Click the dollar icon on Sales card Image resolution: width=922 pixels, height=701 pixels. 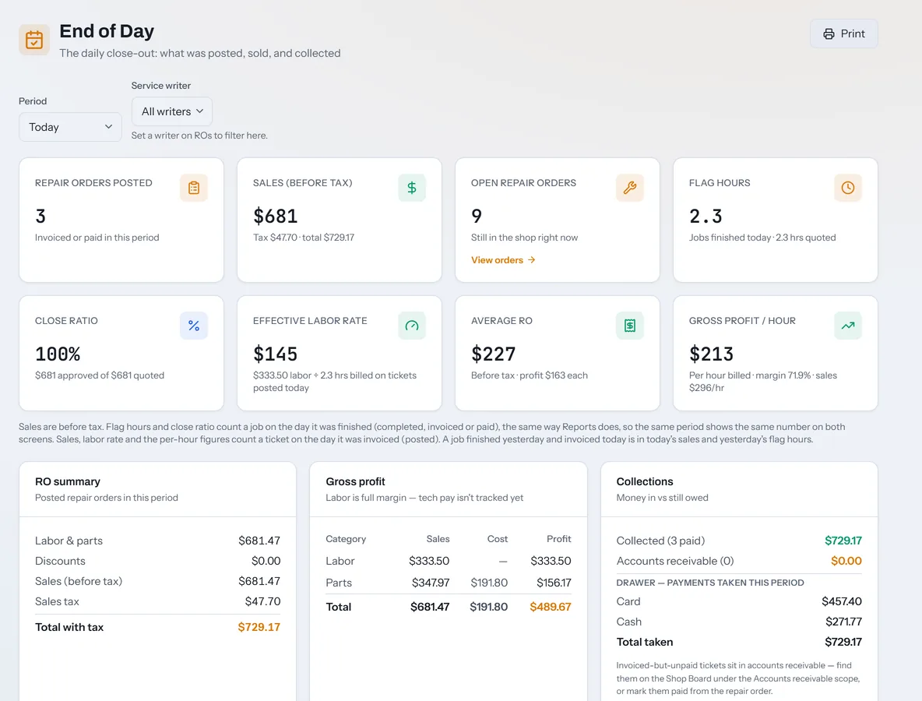[412, 188]
